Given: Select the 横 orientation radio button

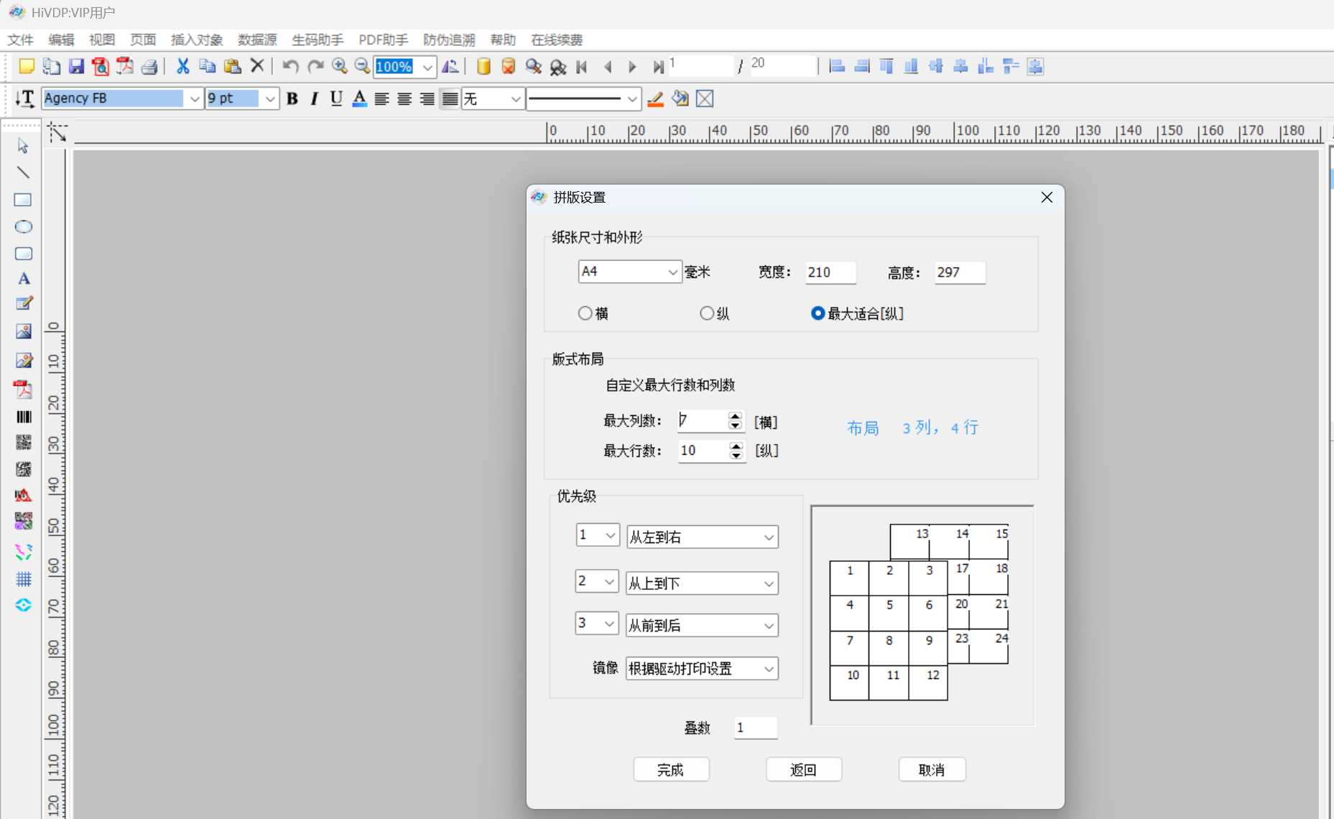Looking at the screenshot, I should pos(585,313).
